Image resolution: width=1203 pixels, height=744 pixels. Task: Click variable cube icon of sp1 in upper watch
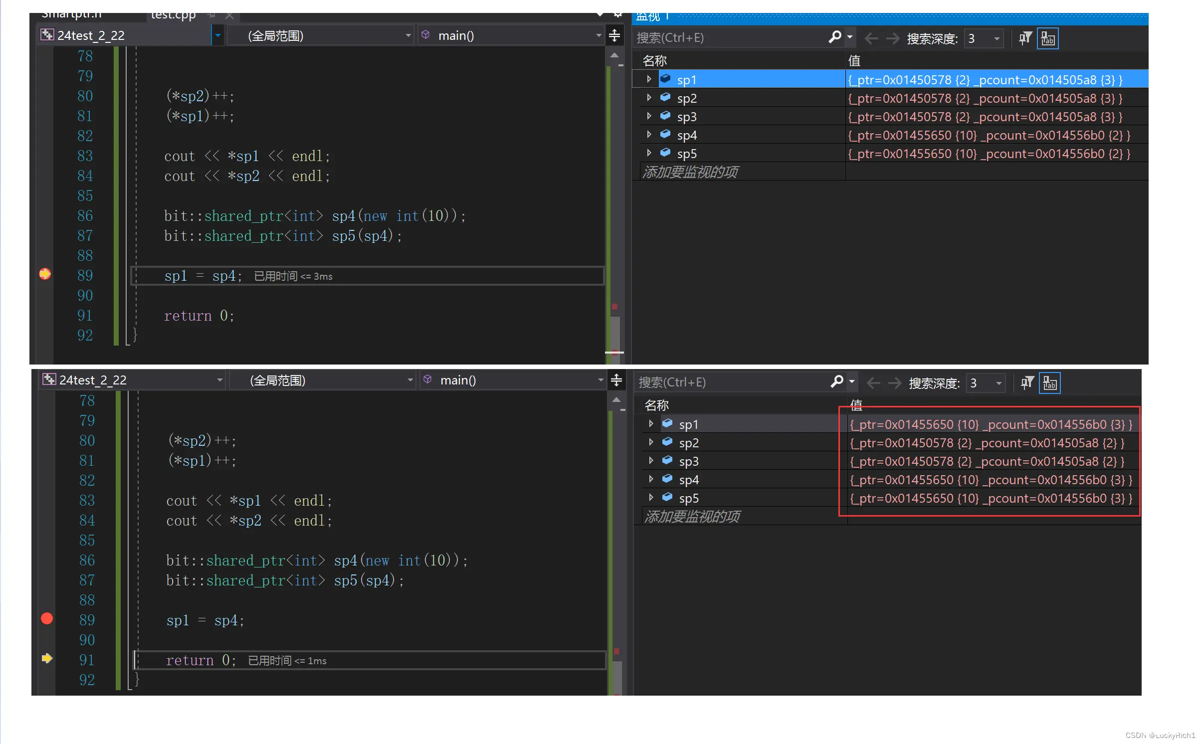tap(665, 79)
